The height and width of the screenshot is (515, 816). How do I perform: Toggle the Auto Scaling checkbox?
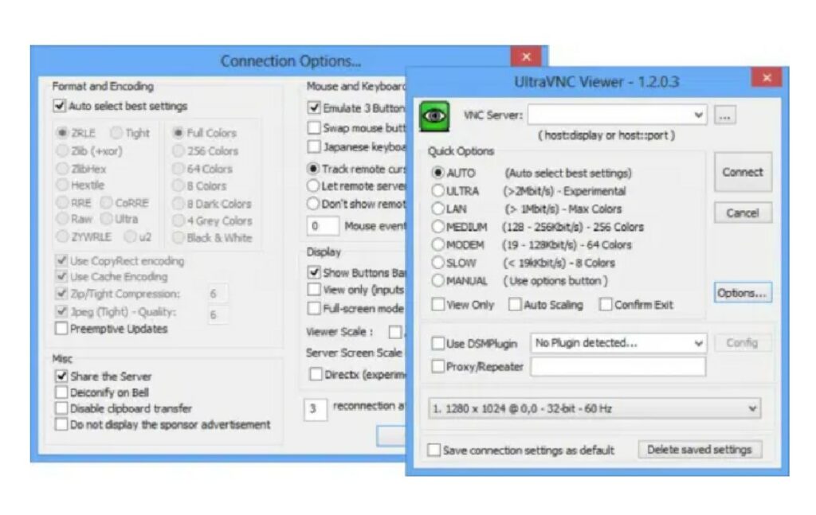pos(515,305)
